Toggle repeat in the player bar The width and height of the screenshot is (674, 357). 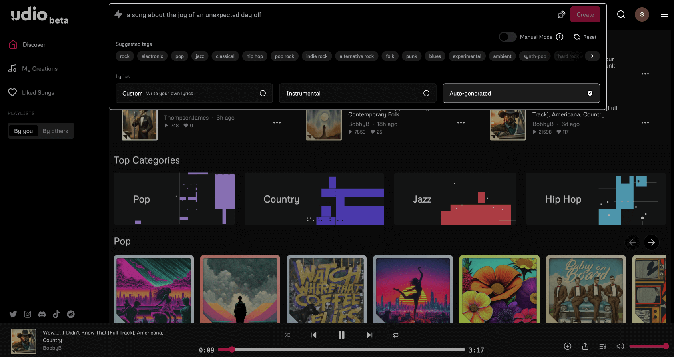coord(396,335)
